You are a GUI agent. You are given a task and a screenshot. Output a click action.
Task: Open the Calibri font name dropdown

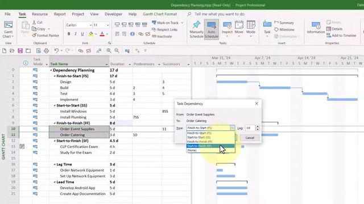tap(90, 25)
